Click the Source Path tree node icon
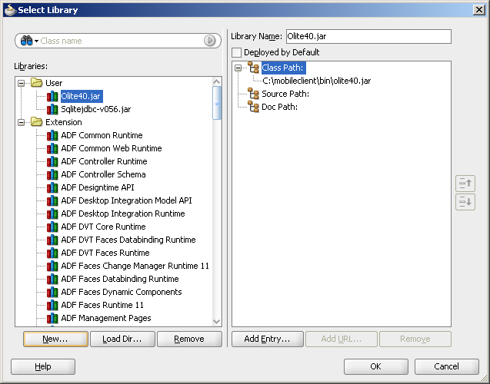The height and width of the screenshot is (384, 490). pyautogui.click(x=253, y=94)
